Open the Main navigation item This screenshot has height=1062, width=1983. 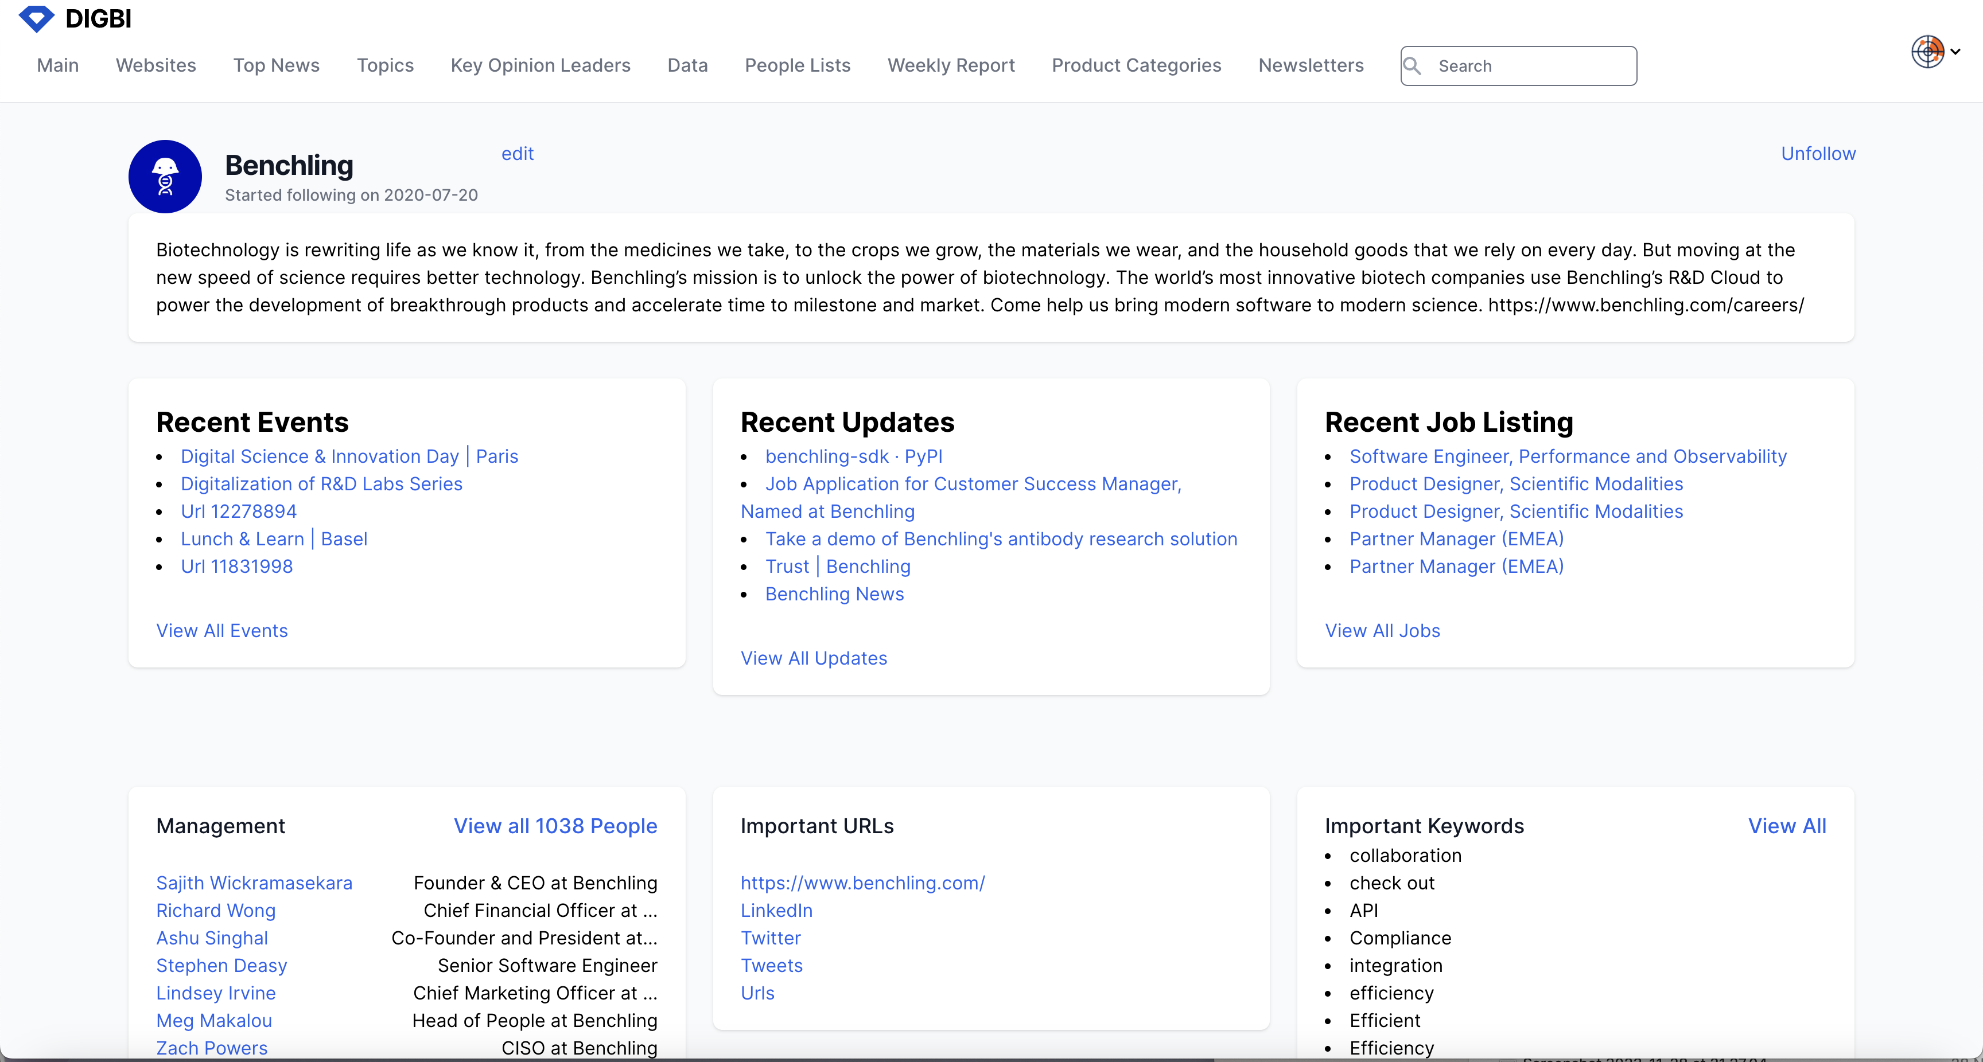tap(58, 65)
